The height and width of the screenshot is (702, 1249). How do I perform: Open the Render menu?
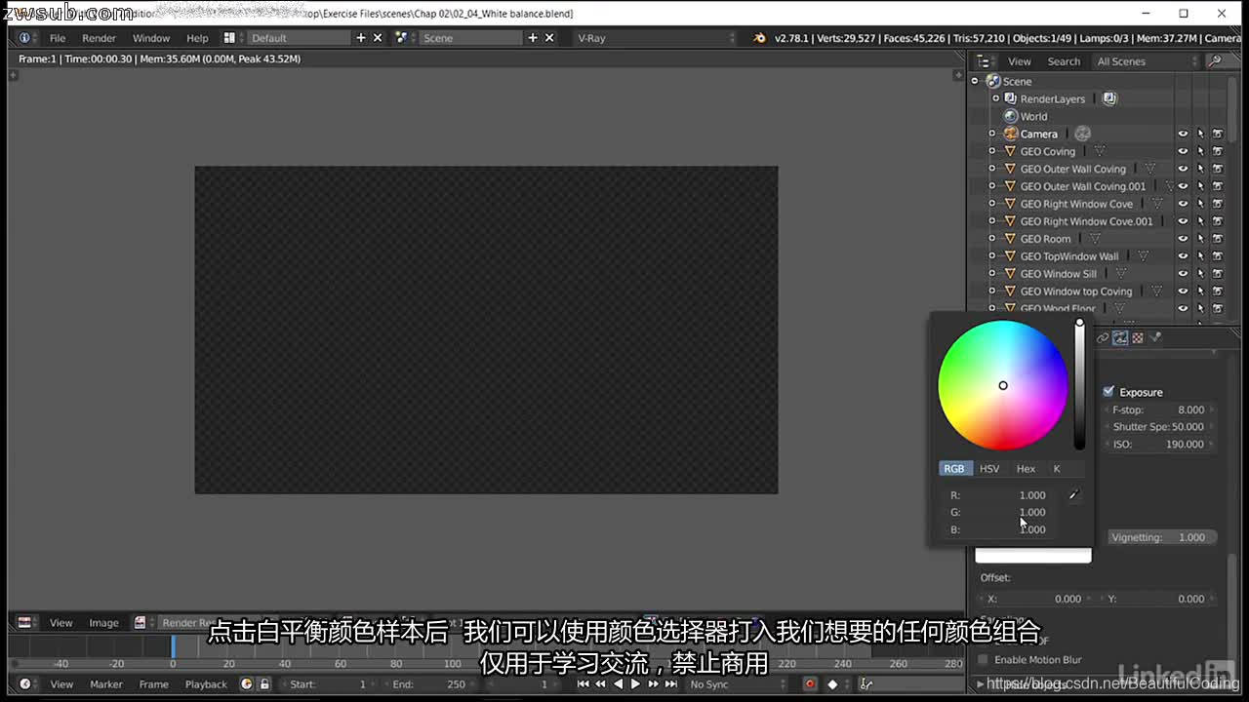pyautogui.click(x=99, y=38)
